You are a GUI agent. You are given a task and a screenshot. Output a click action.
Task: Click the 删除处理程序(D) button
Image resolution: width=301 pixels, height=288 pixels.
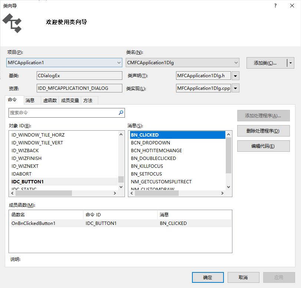(263, 131)
